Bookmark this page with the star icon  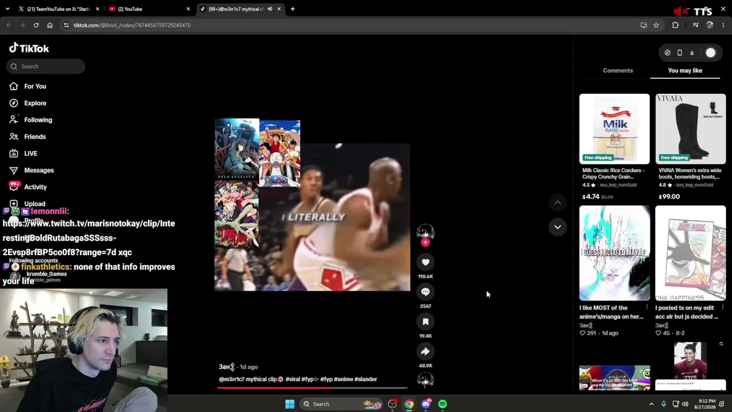tap(656, 25)
